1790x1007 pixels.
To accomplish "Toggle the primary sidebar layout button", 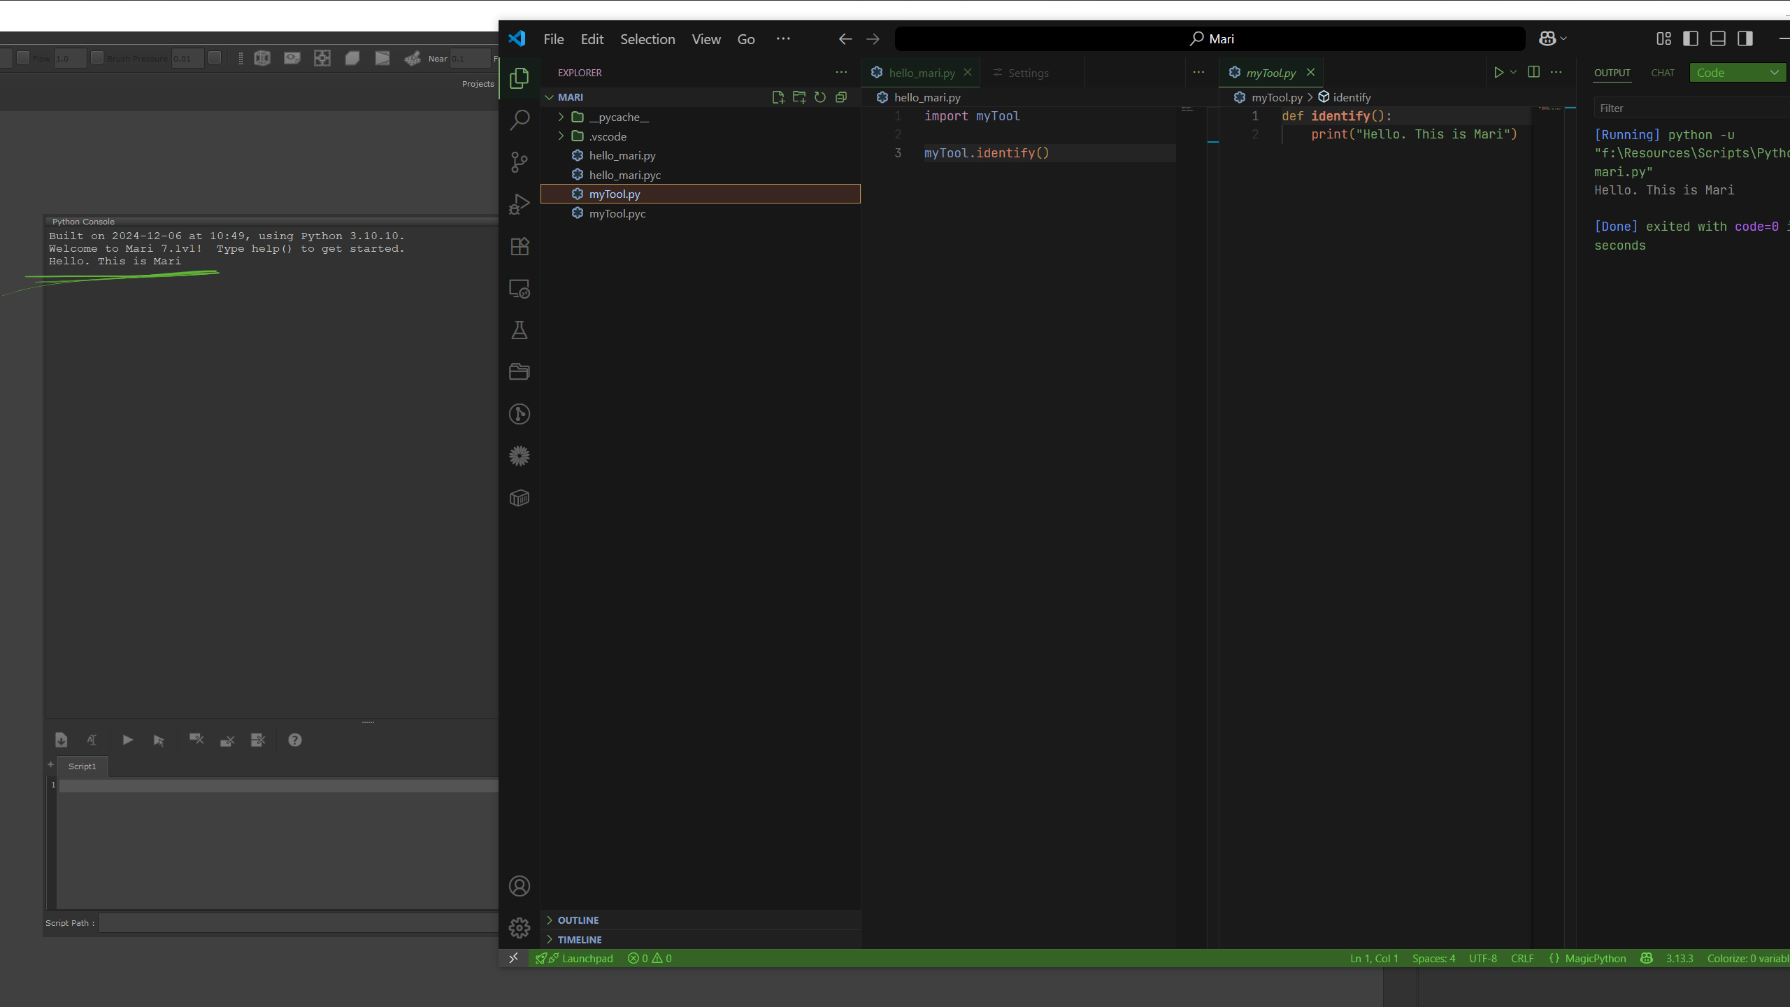I will click(1690, 38).
